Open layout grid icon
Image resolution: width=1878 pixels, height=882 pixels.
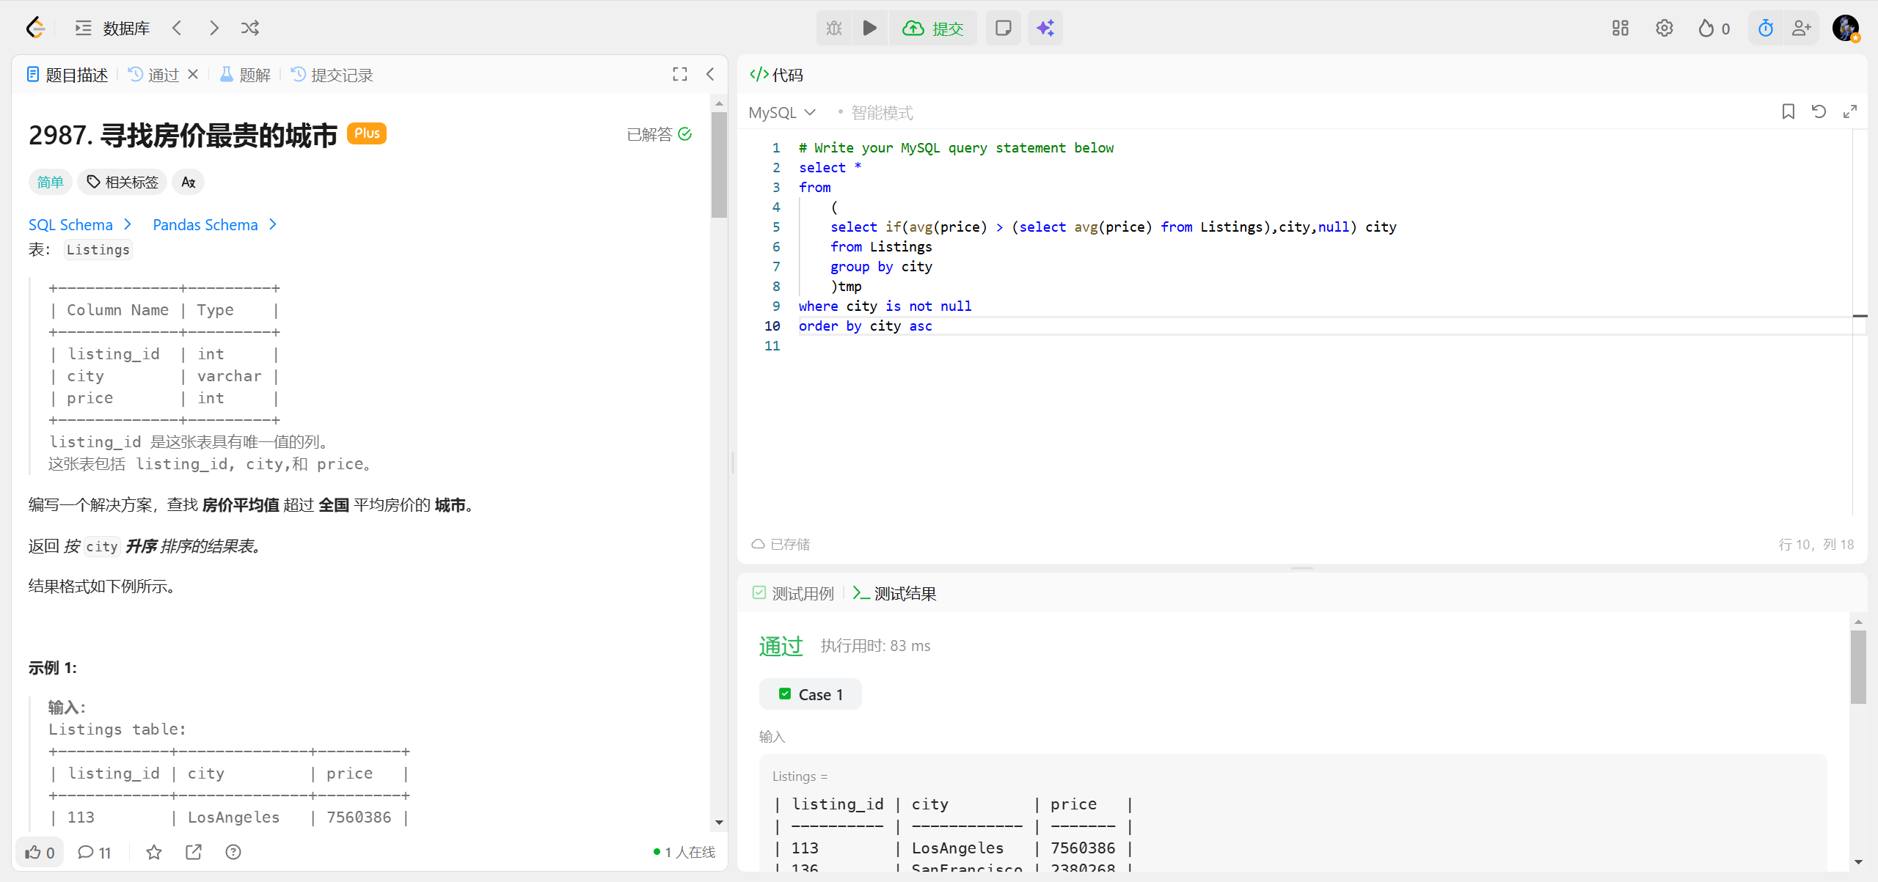point(1620,28)
